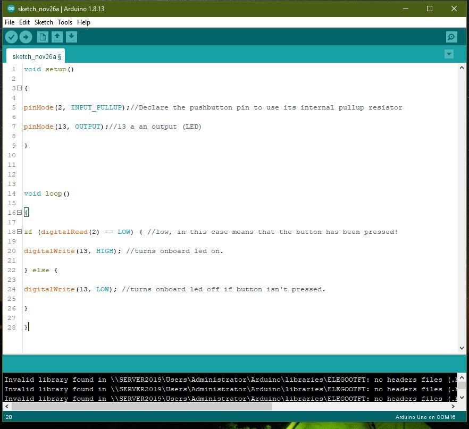Select the sketch_nov26a tab

point(36,56)
